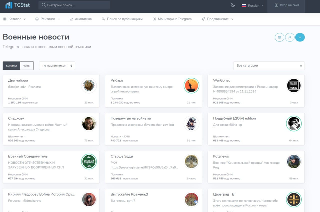Click the Выпускайте КракенаZ! avatar
The height and width of the screenshot is (212, 320).
click(191, 199)
